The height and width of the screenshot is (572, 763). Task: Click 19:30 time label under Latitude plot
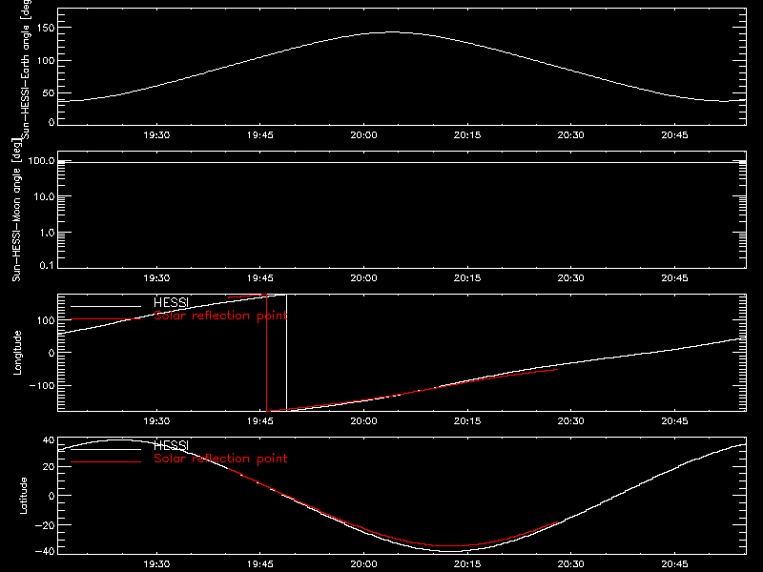156,564
